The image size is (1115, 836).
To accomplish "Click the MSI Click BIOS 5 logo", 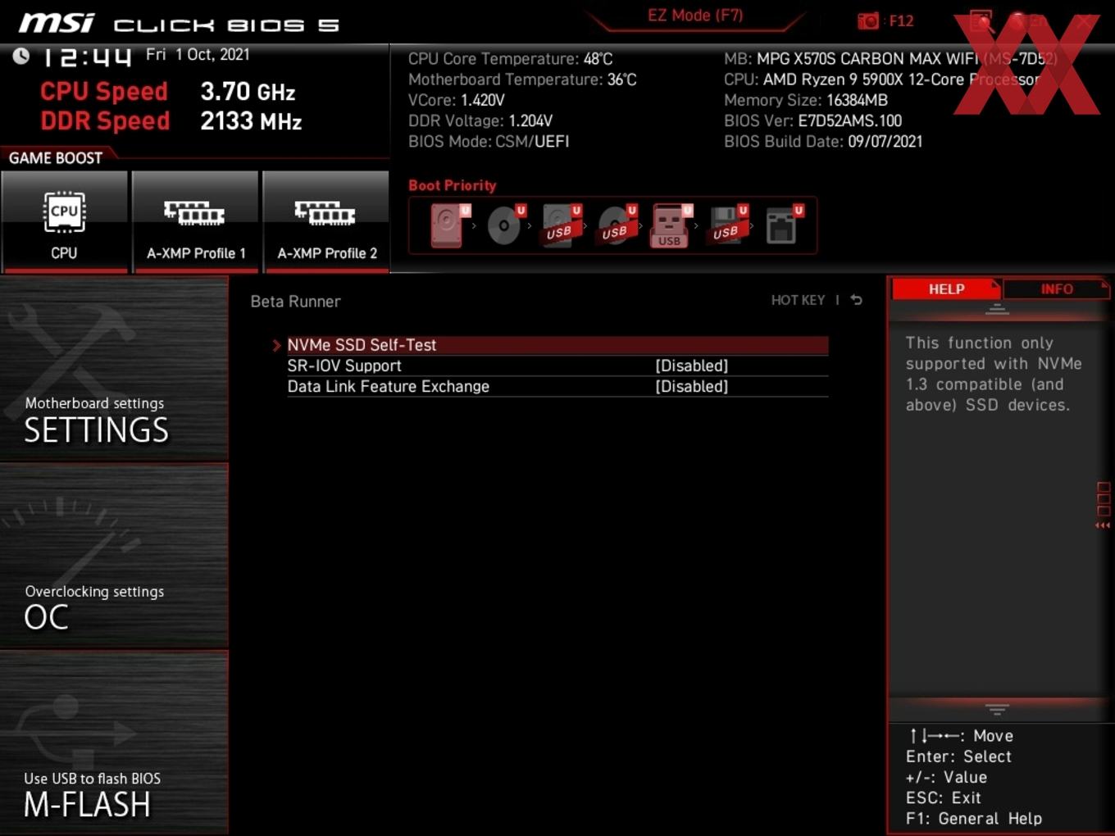I will click(179, 24).
